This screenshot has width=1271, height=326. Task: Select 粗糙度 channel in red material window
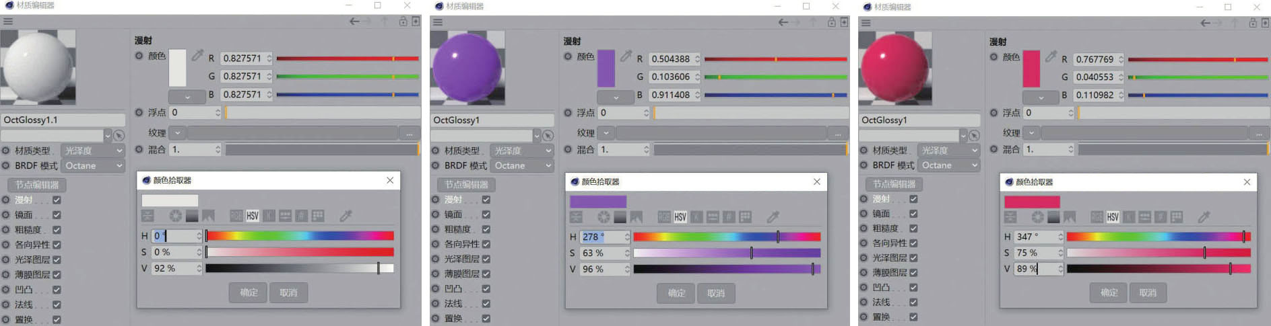[x=886, y=229]
